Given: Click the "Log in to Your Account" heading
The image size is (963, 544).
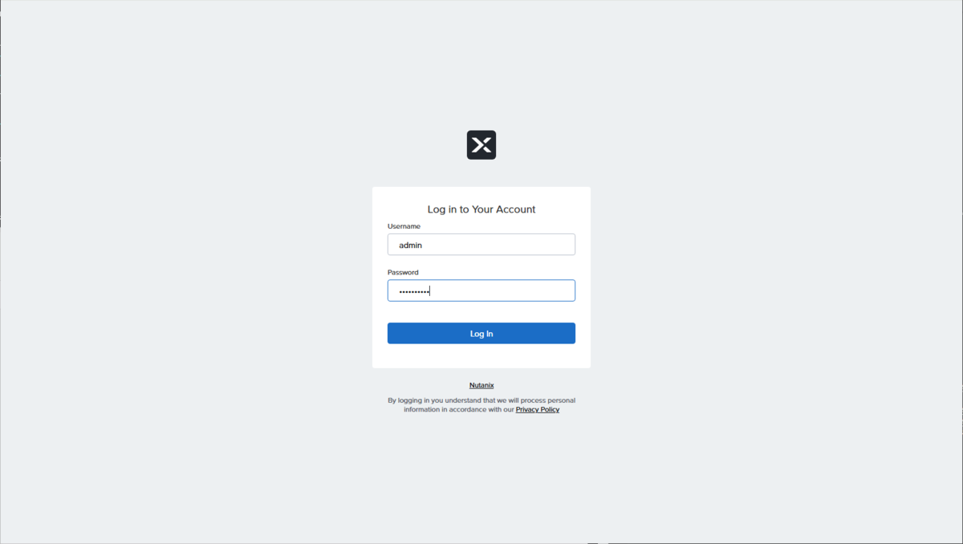Looking at the screenshot, I should tap(481, 209).
